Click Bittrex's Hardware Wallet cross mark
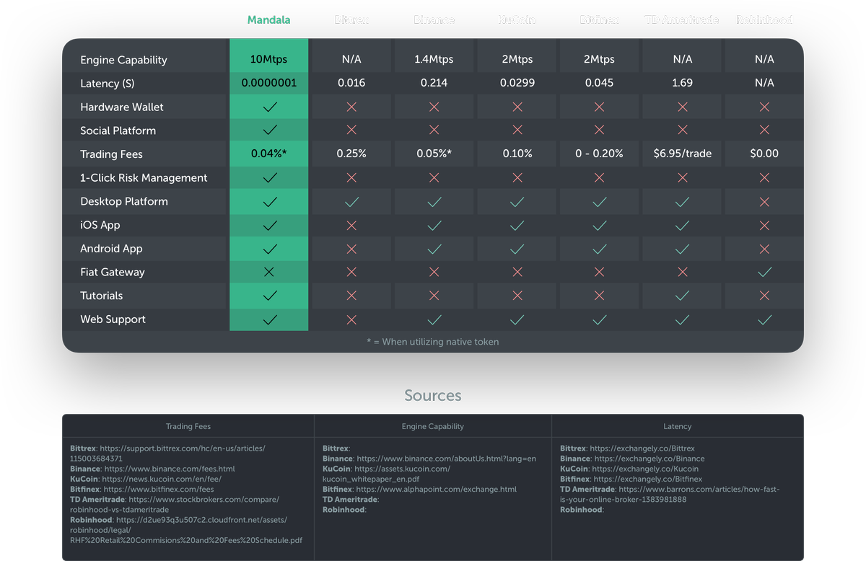Screen dimensions: 866x561 click(352, 107)
